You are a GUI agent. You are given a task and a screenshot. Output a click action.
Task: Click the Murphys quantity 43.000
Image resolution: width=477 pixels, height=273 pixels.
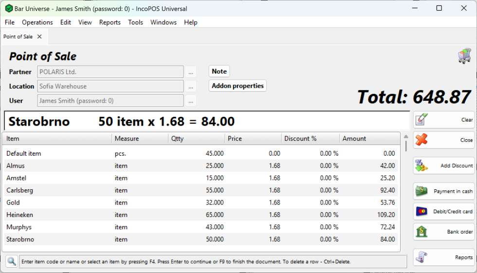click(x=215, y=227)
